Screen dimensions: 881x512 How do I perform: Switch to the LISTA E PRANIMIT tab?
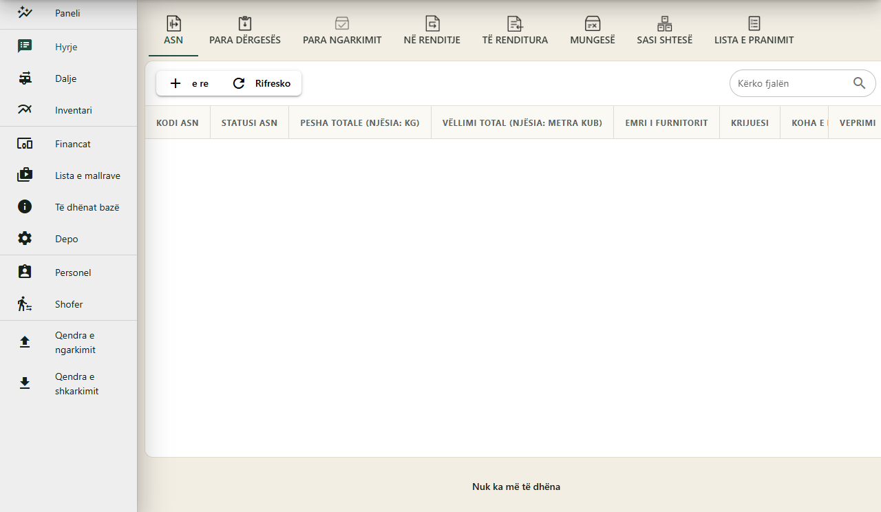pyautogui.click(x=754, y=32)
